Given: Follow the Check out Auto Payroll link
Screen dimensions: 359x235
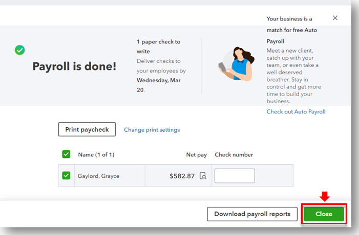Looking at the screenshot, I should (296, 112).
